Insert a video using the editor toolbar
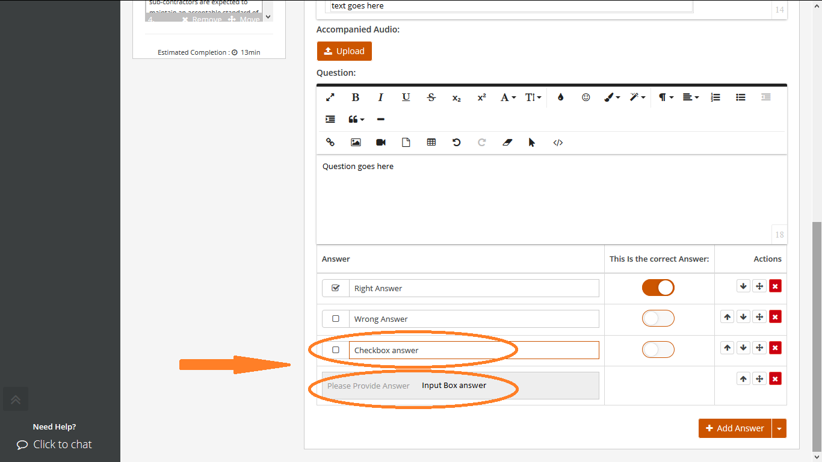 380,142
